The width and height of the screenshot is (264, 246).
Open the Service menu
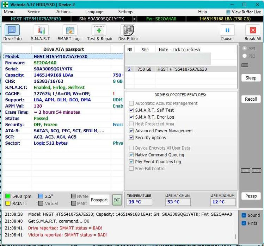tap(34, 12)
